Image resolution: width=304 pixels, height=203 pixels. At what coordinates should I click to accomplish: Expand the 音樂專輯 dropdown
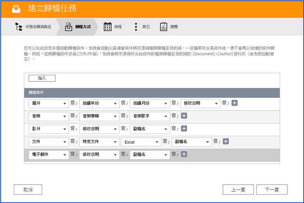pyautogui.click(x=99, y=116)
